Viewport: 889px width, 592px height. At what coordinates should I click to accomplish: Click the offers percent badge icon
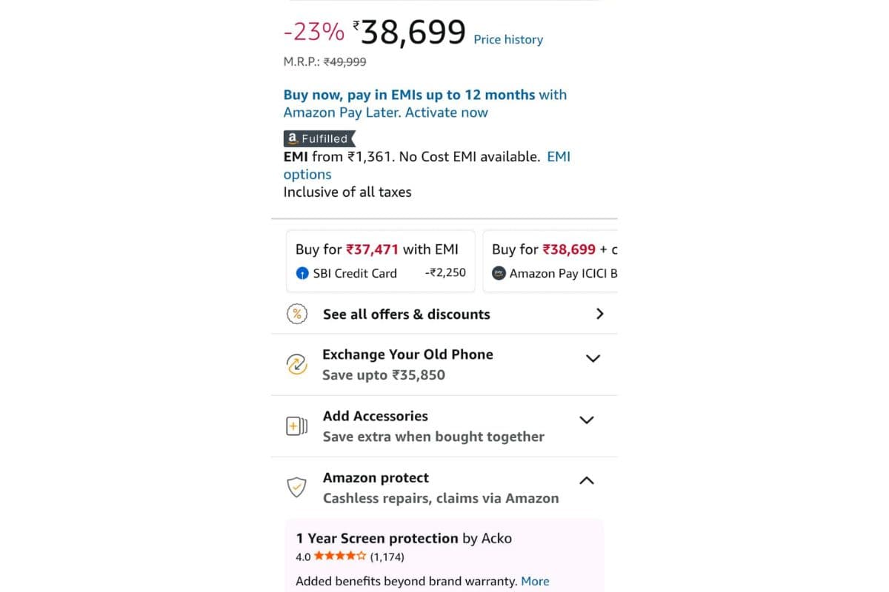296,314
